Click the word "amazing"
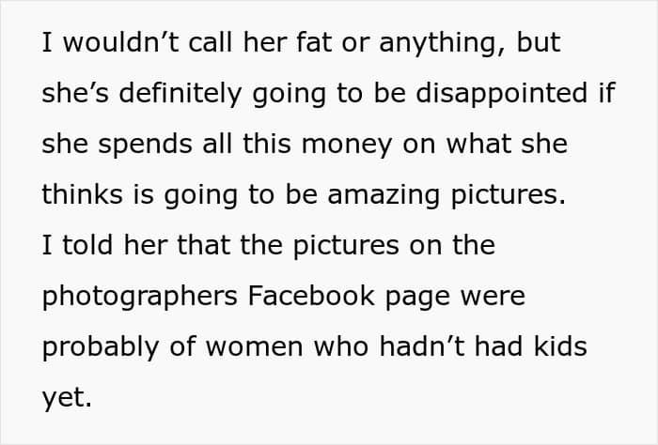 point(384,196)
